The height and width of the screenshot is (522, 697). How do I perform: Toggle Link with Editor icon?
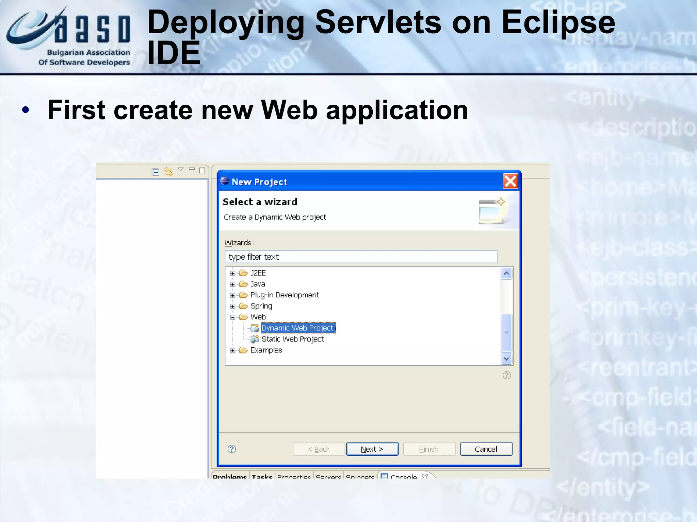(x=168, y=171)
